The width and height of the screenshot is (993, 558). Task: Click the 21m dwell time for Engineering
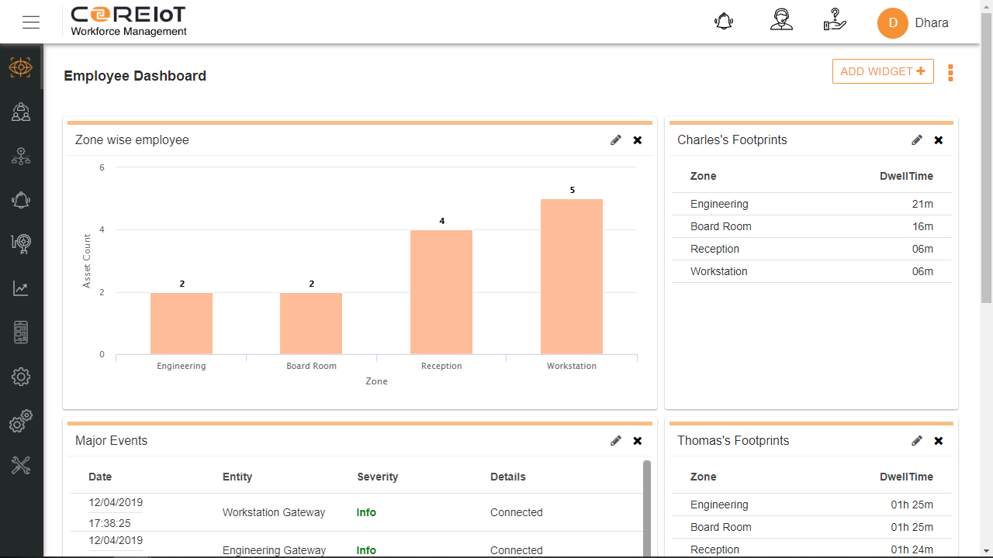point(922,205)
